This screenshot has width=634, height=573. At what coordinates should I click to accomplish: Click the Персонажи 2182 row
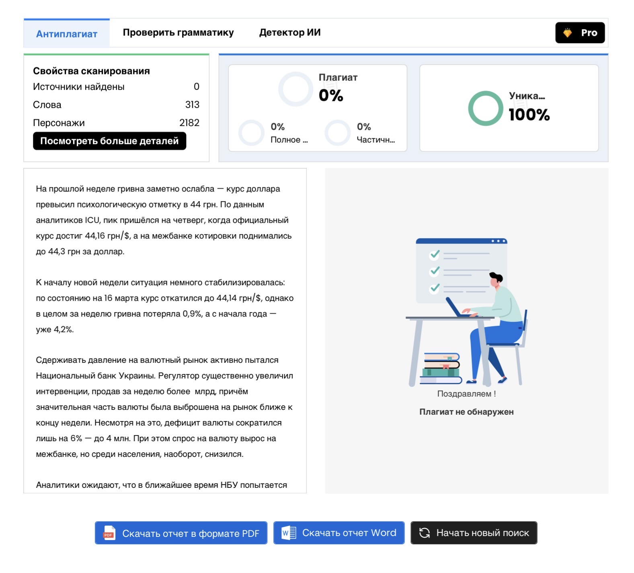pyautogui.click(x=116, y=123)
